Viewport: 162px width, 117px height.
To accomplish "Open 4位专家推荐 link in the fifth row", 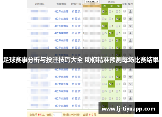I will point(61,40).
